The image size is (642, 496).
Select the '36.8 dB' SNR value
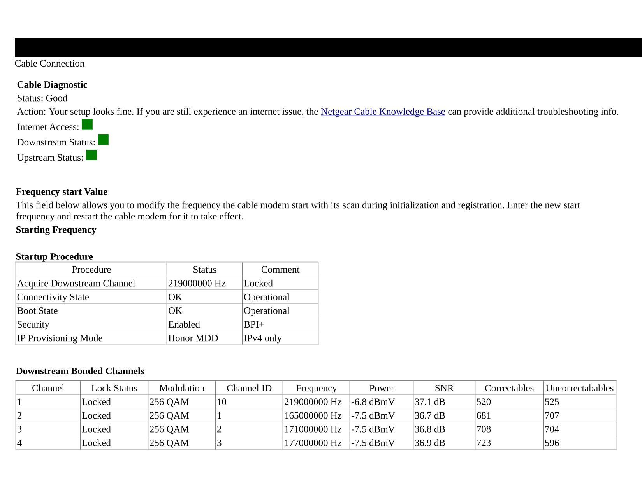pyautogui.click(x=444, y=429)
